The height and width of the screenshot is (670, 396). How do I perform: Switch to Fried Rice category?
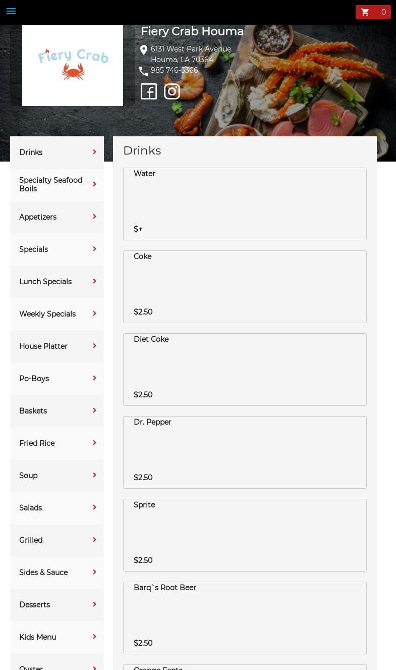tap(37, 443)
